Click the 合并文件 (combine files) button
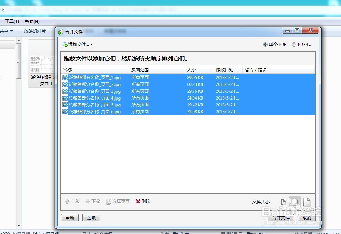 tap(281, 218)
